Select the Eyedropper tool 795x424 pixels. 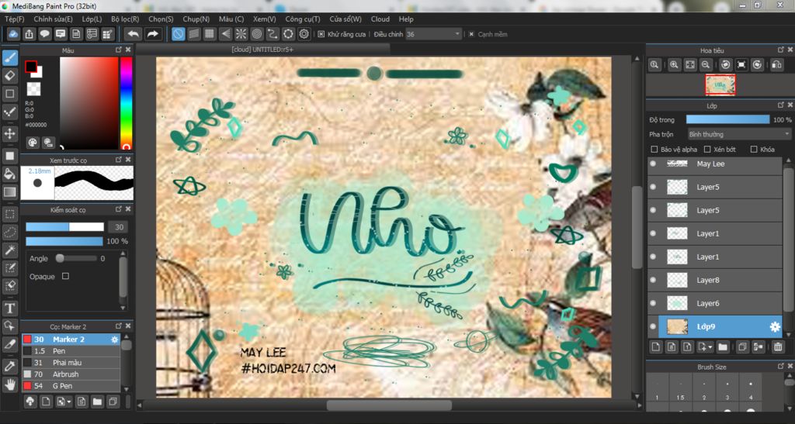click(10, 366)
